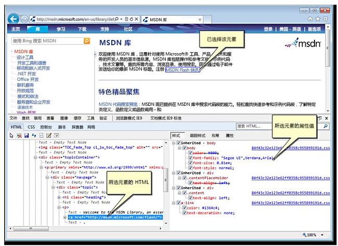Click the Clear browser cache toolbar icon
338x246 pixels.
point(19,136)
